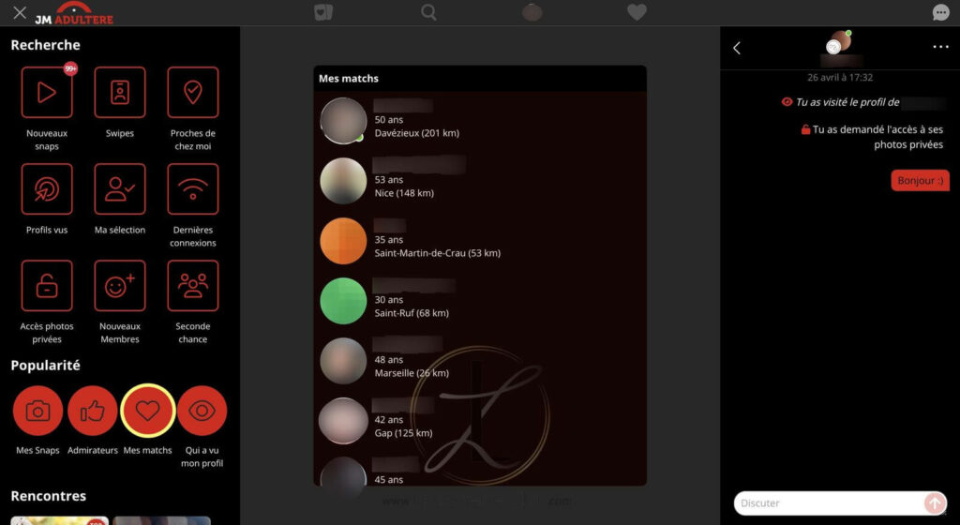The image size is (960, 525).
Task: Click the Admirateurs label
Action: click(x=93, y=450)
